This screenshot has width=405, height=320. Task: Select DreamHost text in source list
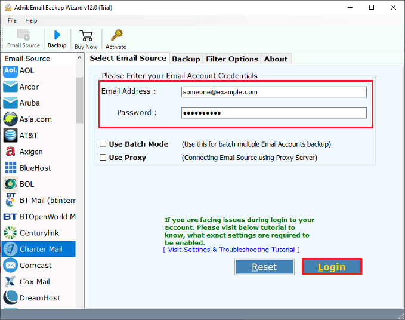40,298
